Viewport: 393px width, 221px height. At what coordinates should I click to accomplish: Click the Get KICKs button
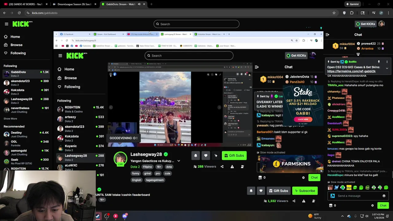(365, 24)
